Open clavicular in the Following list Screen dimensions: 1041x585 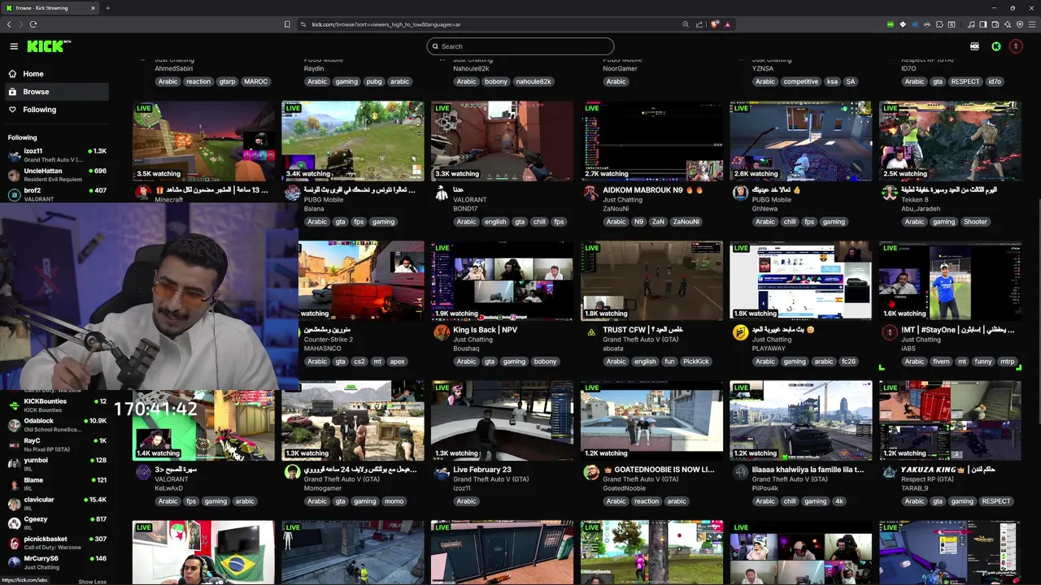57,504
